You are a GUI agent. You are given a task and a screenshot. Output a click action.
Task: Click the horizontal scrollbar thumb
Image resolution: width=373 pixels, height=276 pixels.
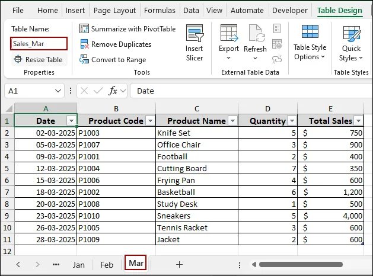[301, 264]
